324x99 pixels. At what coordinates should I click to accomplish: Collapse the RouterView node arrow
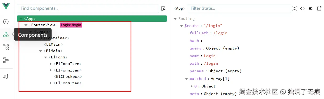(26, 25)
